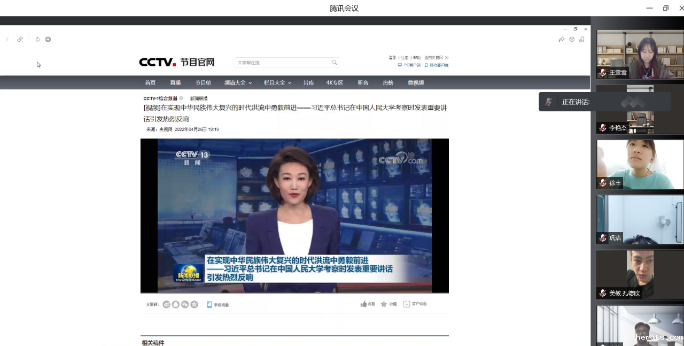Toggle the muted mic on 徐丰's tile
This screenshot has width=684, height=346.
point(603,183)
